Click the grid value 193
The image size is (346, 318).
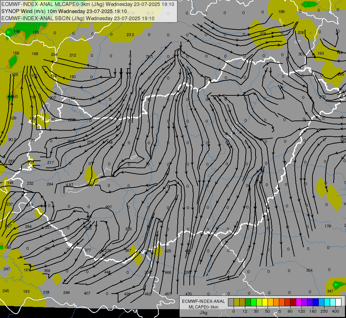(321, 53)
